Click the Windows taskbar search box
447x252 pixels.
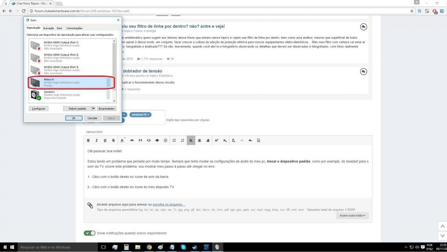(49, 247)
